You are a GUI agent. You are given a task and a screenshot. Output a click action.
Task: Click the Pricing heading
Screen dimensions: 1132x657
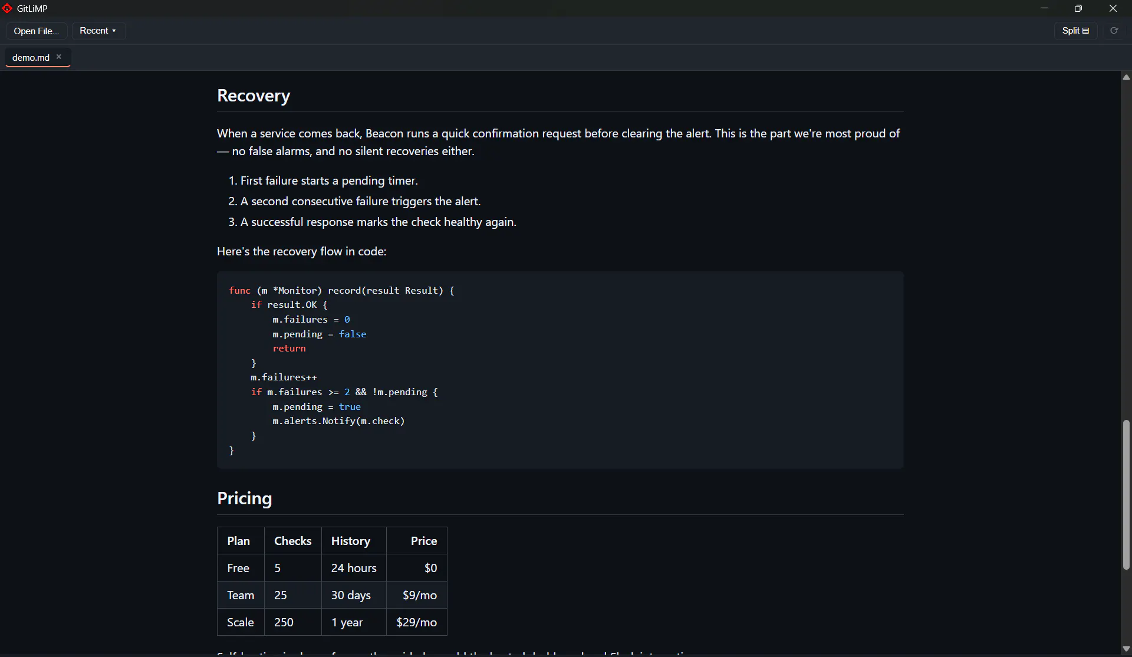(244, 498)
